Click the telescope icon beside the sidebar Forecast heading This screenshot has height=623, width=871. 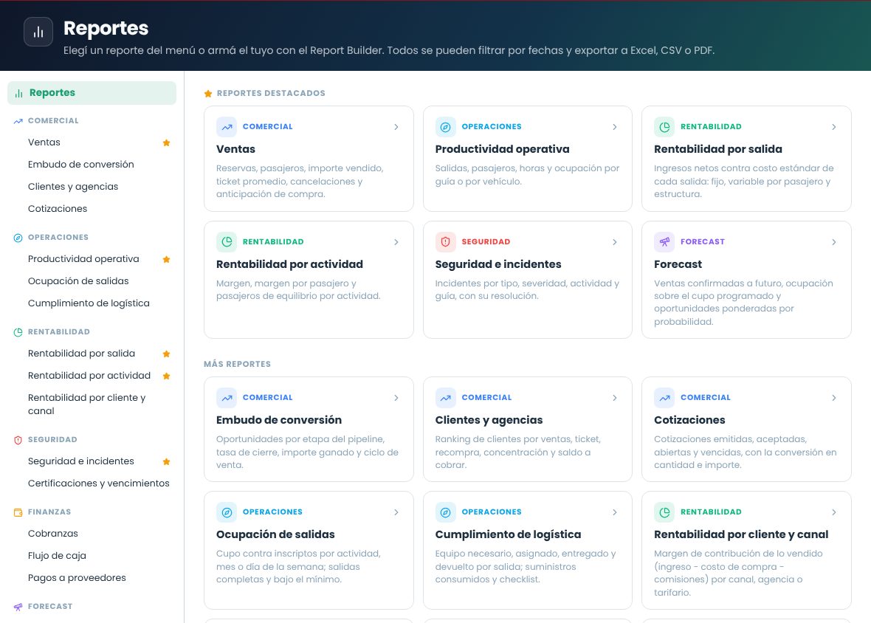pos(18,606)
